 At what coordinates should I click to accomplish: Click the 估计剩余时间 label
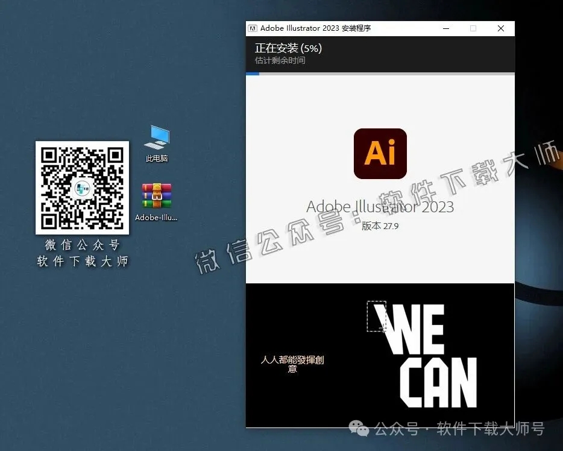pos(279,61)
